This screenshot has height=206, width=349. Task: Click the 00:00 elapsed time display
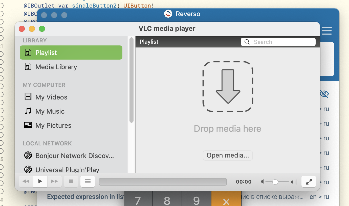pyautogui.click(x=244, y=182)
